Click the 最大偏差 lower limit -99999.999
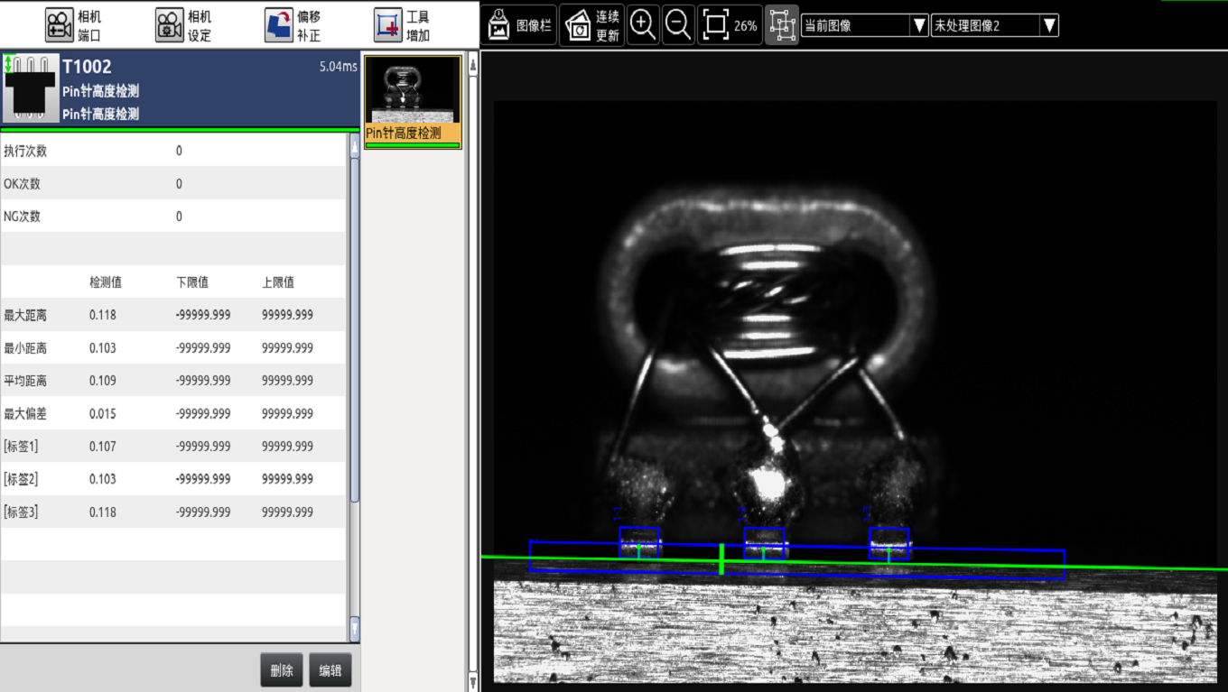The image size is (1228, 692). coord(203,413)
